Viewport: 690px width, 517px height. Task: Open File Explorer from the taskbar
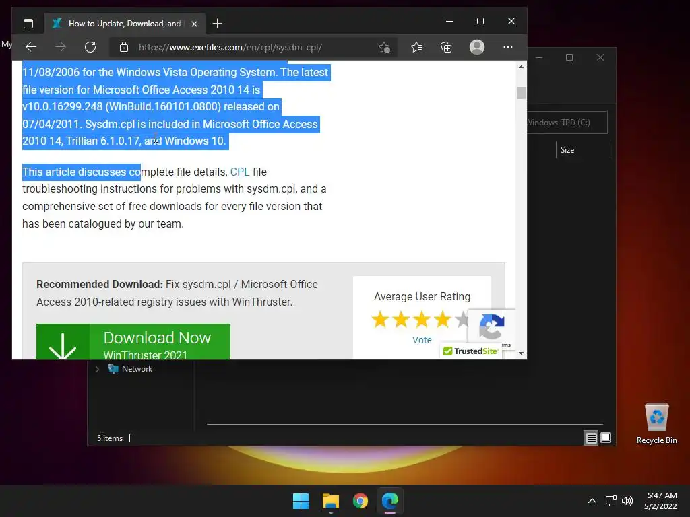(x=330, y=501)
